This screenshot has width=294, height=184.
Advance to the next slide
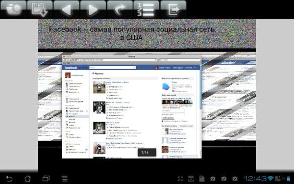(93, 9)
